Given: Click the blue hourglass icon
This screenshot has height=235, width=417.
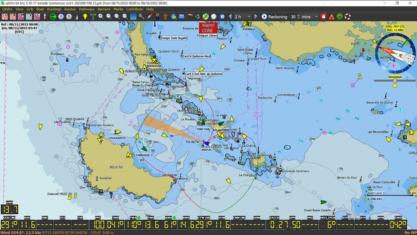Looking at the screenshot, I should [x=222, y=16].
